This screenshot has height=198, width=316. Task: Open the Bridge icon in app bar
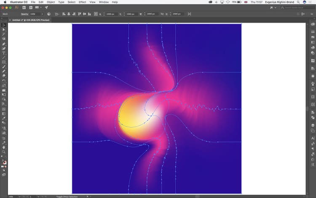[24, 8]
